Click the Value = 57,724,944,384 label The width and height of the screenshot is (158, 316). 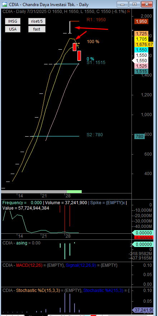tap(26, 208)
